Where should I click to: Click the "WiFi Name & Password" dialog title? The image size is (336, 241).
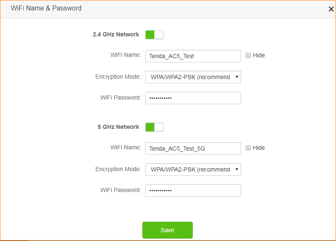46,8
